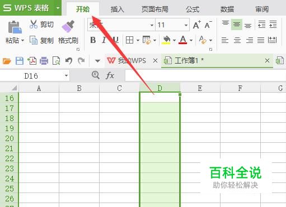
Task: Align cell text to bottom
Action: point(248,25)
